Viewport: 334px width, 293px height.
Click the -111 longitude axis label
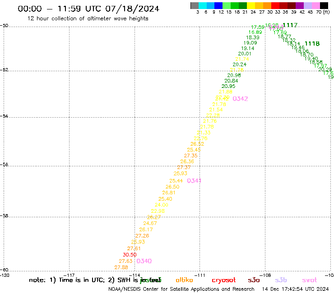coord(200,275)
